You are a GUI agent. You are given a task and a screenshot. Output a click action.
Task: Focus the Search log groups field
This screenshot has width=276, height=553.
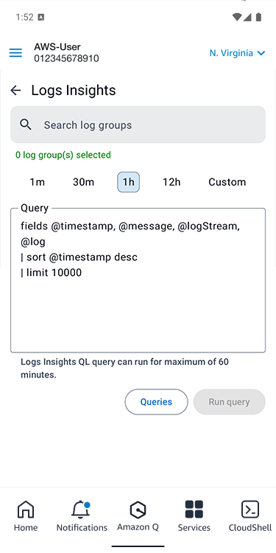(138, 125)
